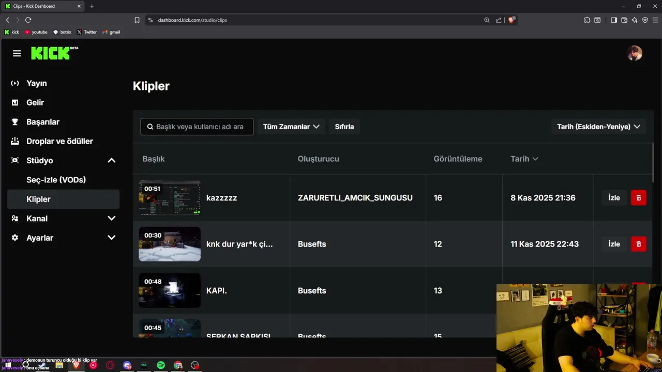Screen dimensions: 662x372
Task: Delete the knk dur clip with trash icon
Action: [639, 244]
